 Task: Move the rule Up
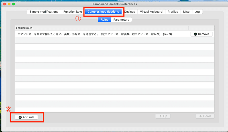click(163, 116)
